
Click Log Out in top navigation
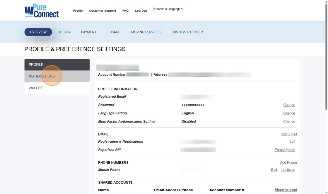(141, 11)
